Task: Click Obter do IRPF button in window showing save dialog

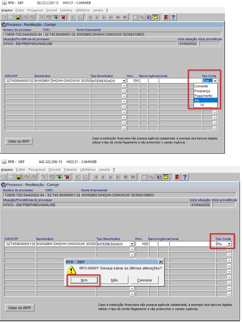Action: coord(19,308)
